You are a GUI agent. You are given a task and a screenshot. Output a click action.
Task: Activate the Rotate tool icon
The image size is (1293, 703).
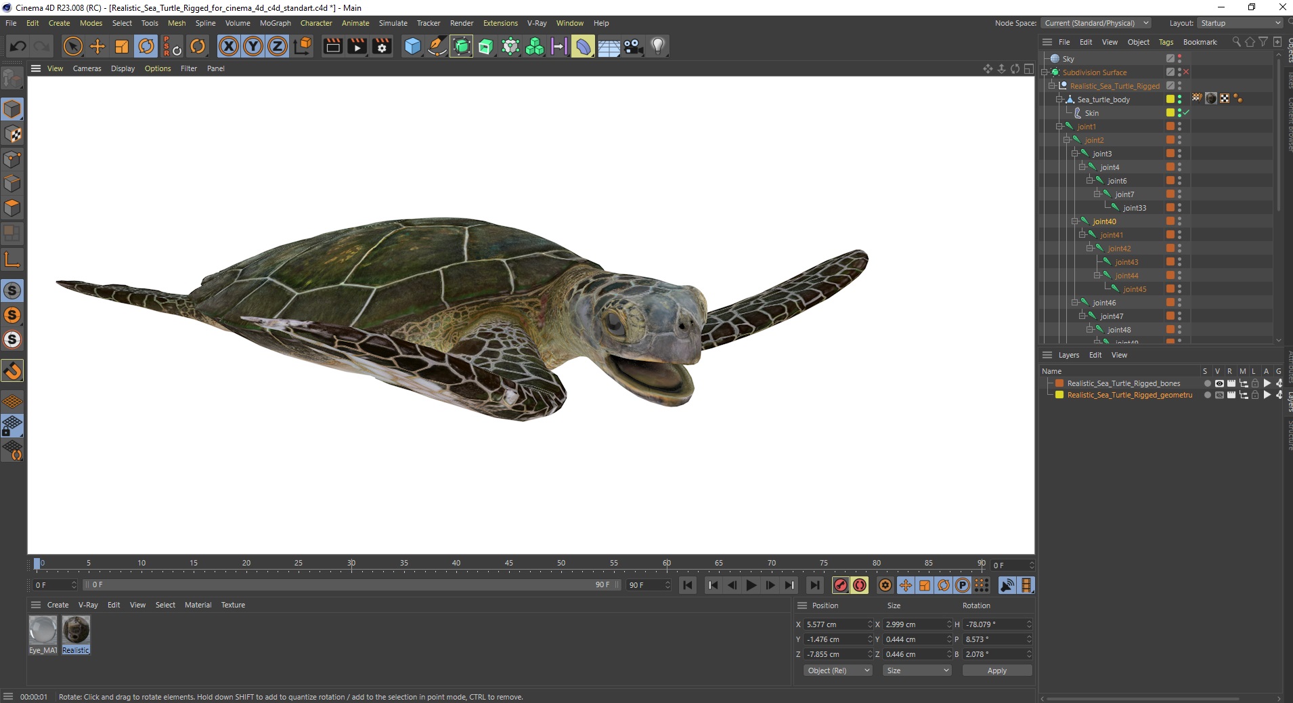click(x=146, y=46)
